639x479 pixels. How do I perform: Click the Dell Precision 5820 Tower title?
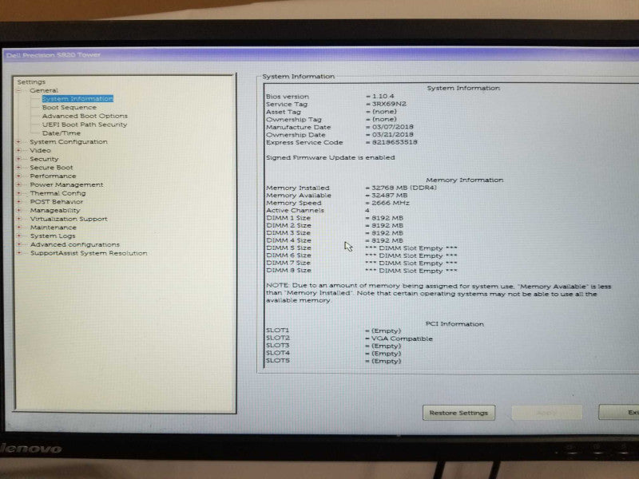pyautogui.click(x=54, y=55)
